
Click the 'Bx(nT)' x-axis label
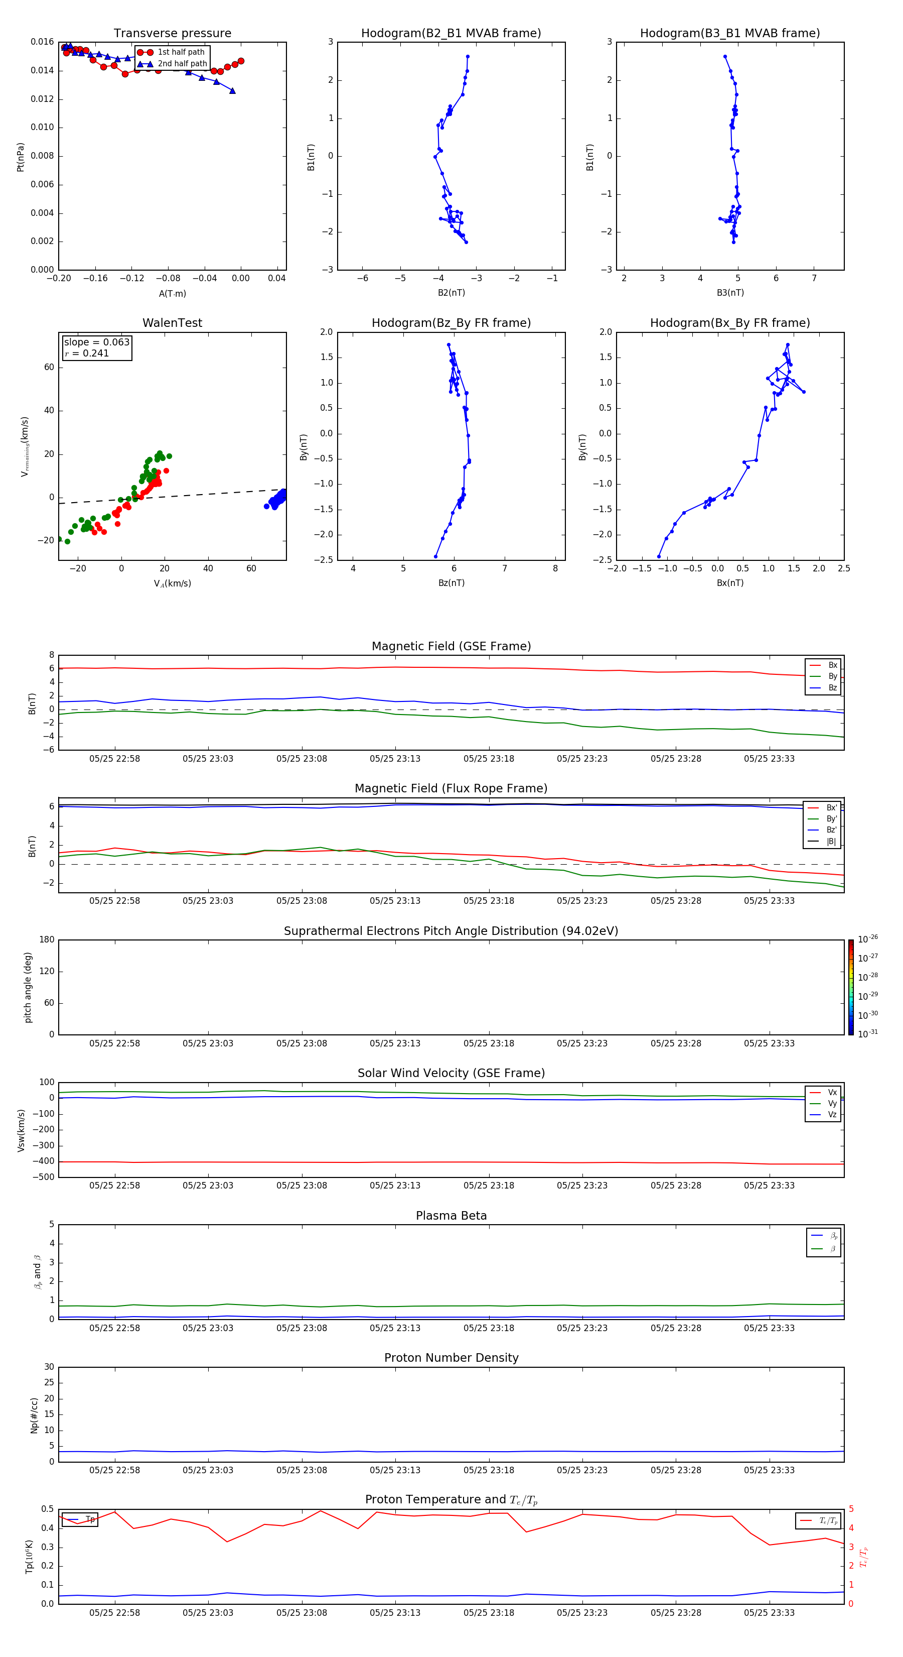point(730,583)
